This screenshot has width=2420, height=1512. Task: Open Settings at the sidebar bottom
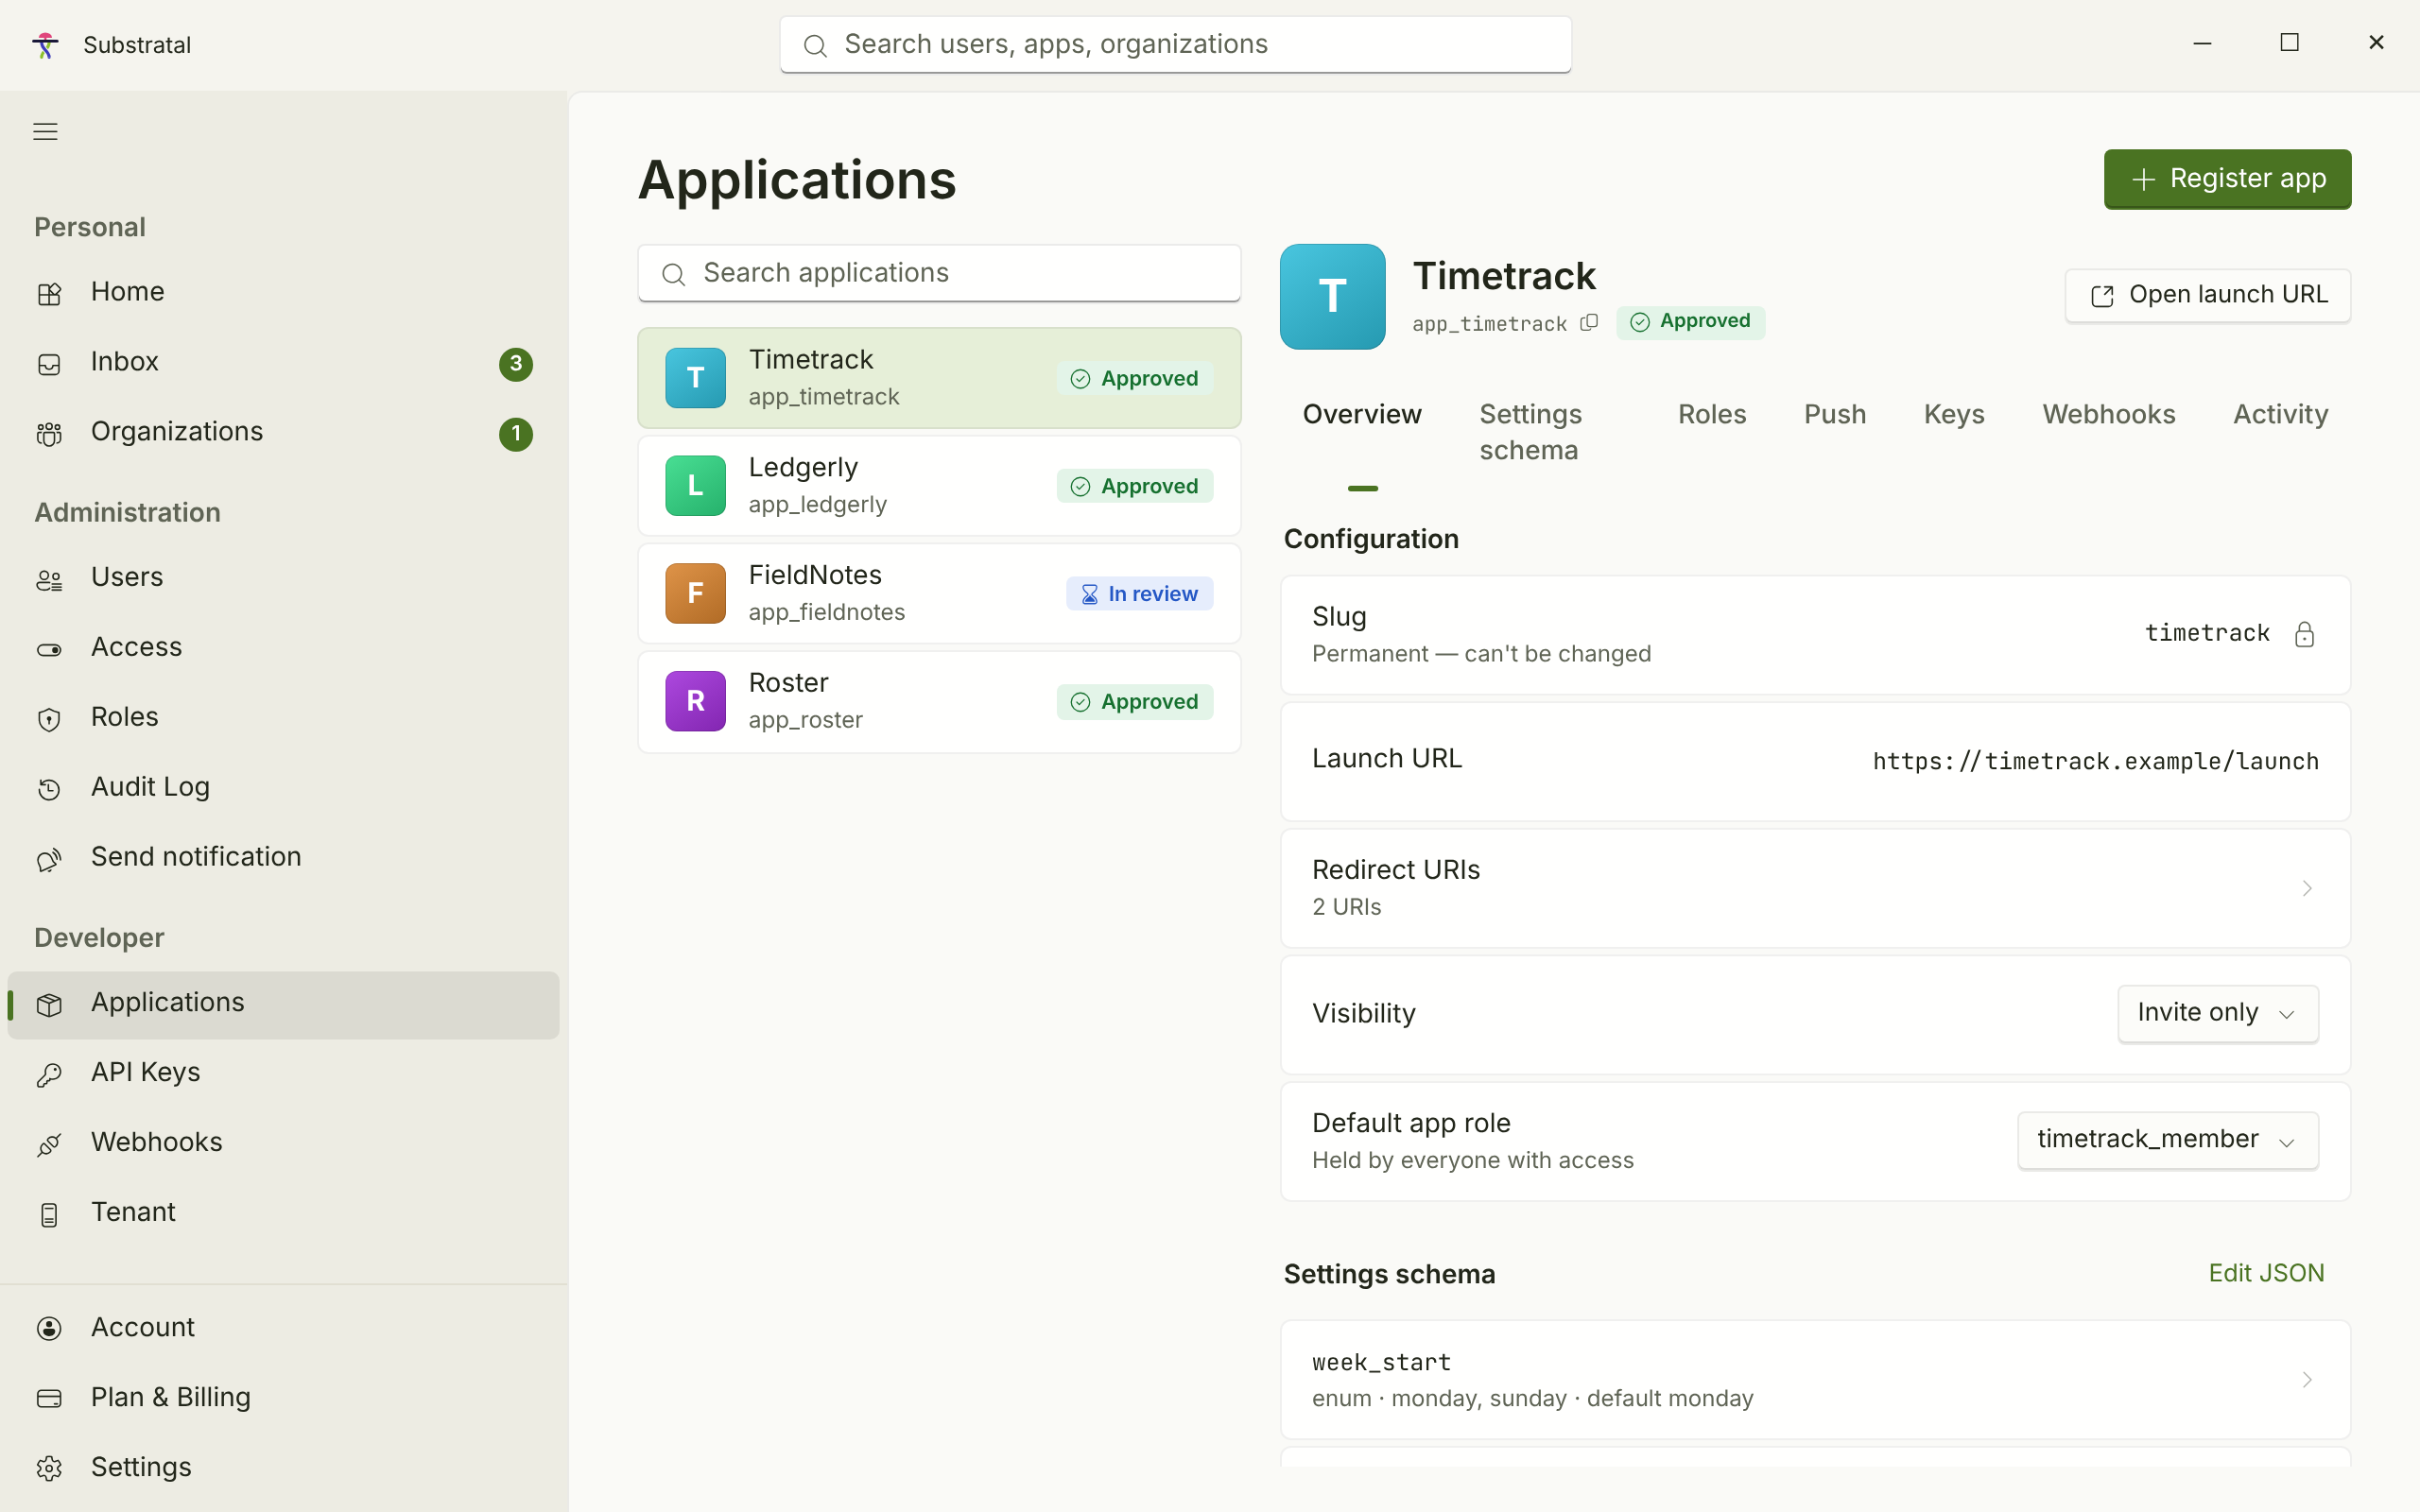pos(283,1468)
